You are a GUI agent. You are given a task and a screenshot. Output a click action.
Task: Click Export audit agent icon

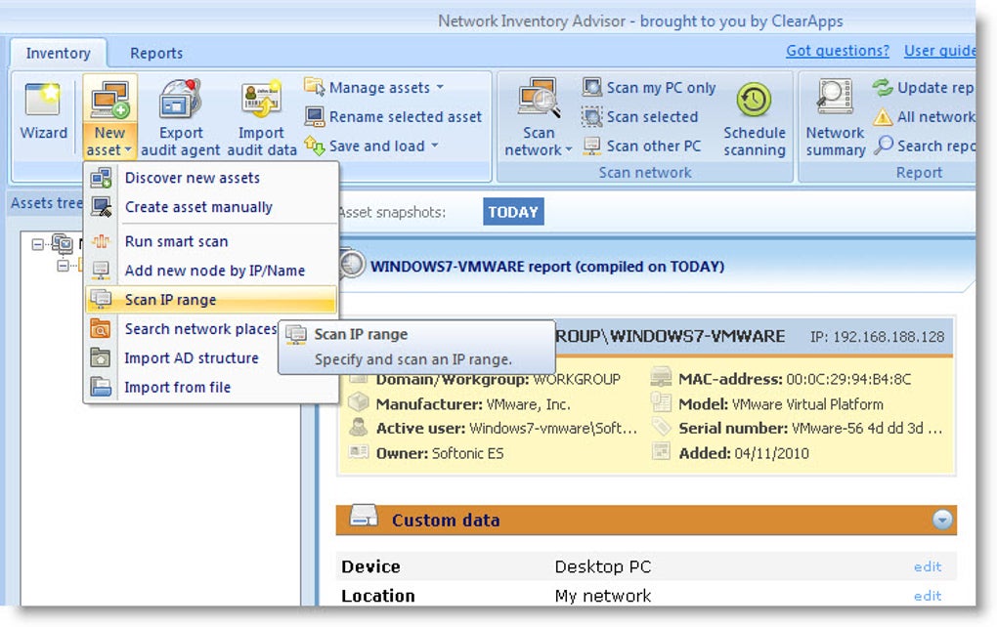pos(181,99)
